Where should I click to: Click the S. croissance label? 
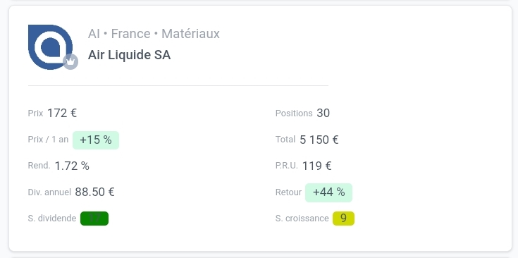302,219
